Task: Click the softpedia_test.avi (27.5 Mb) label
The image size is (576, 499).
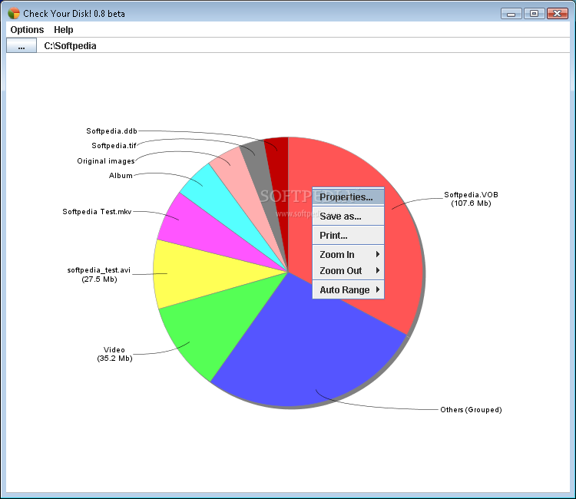Action: [x=99, y=275]
